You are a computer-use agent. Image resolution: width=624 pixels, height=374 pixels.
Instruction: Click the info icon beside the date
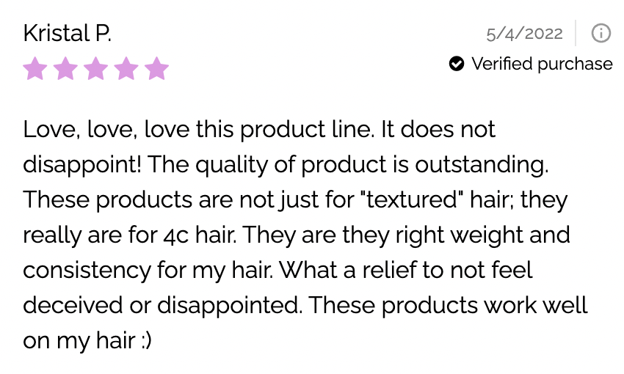(x=601, y=33)
